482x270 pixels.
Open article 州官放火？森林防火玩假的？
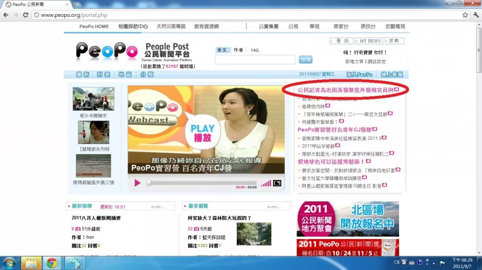point(219,218)
